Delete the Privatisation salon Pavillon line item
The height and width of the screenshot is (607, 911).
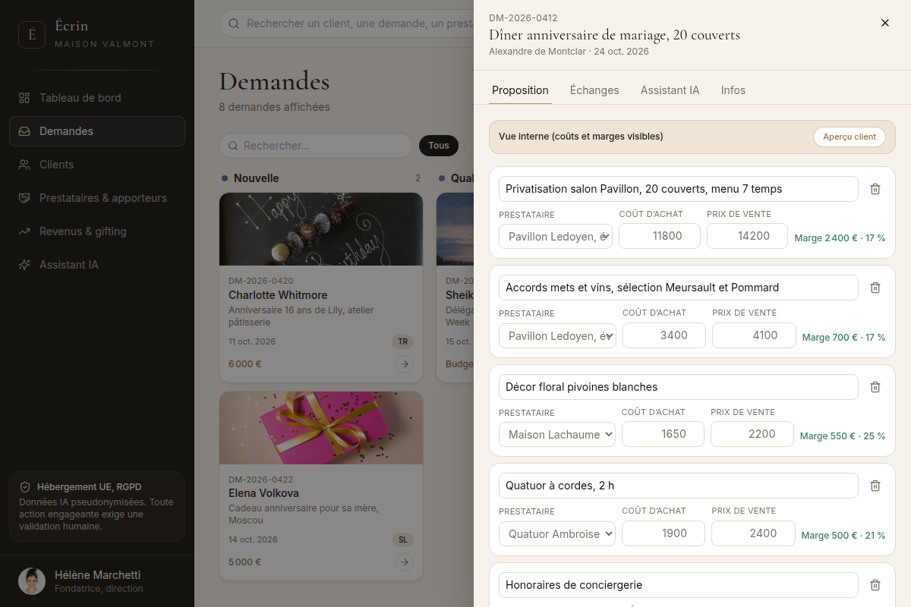[875, 189]
